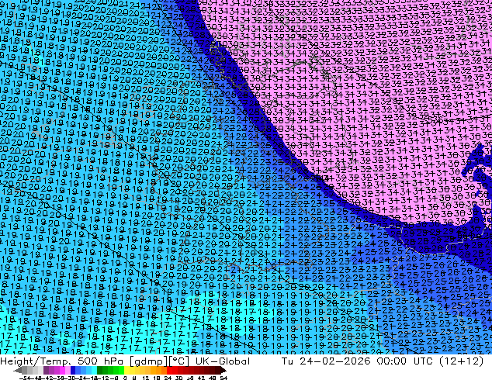Select the bright cyan swatch in the legend

[x=94, y=370]
